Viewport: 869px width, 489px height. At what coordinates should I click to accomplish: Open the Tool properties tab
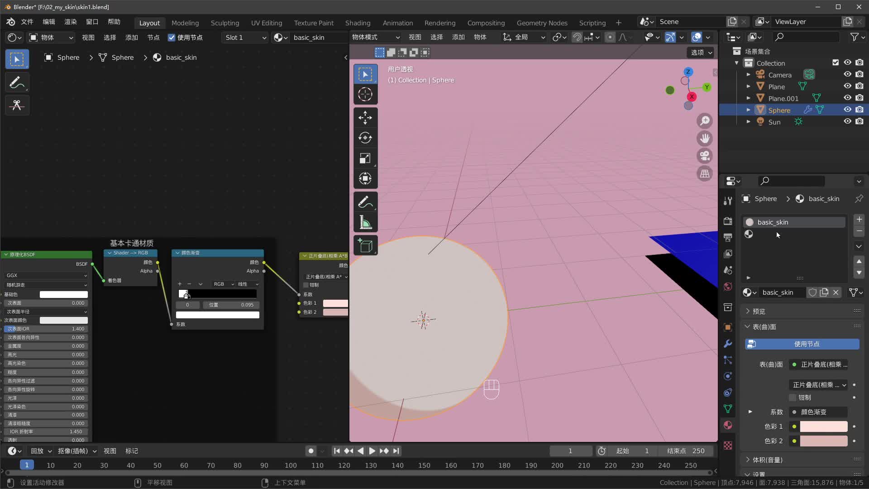[728, 201]
